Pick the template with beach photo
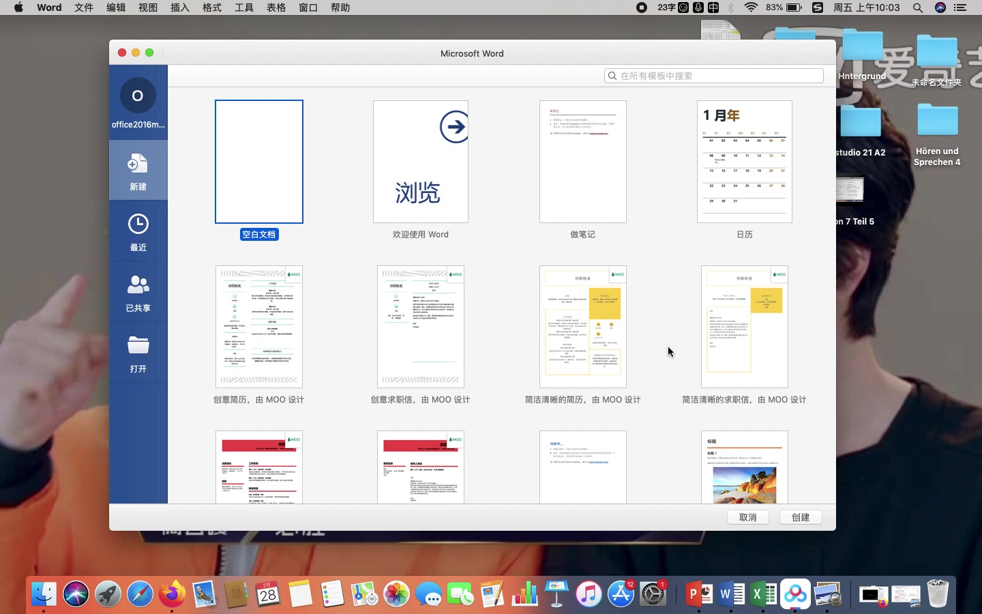 (745, 467)
